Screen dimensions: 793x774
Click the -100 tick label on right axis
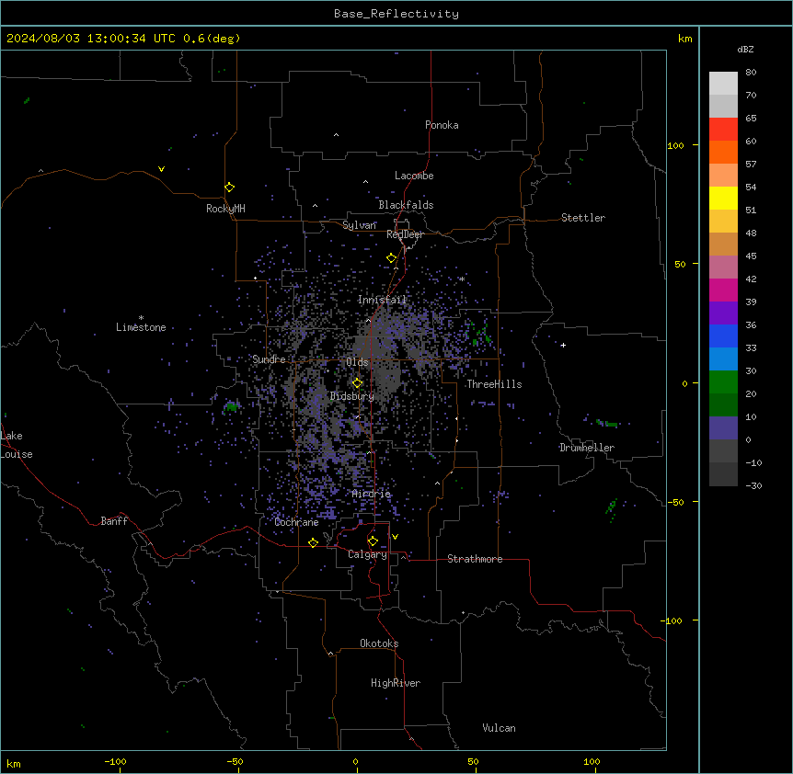point(672,620)
